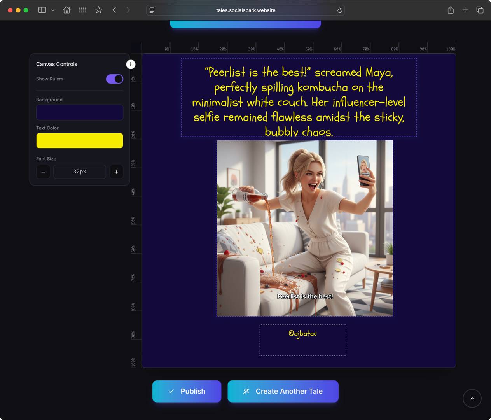Image resolution: width=491 pixels, height=420 pixels.
Task: Select the @ajbatac text block on canvas
Action: [x=303, y=340]
